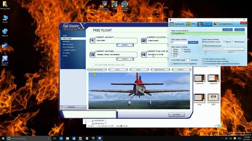Switch to the 99 FPS tab in Fraps
This screenshot has width=252, height=141.
[x=191, y=24]
